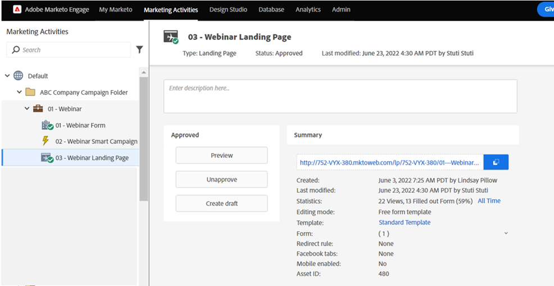Select the 01 - Webinar program row
The height and width of the screenshot is (286, 554).
click(x=65, y=109)
